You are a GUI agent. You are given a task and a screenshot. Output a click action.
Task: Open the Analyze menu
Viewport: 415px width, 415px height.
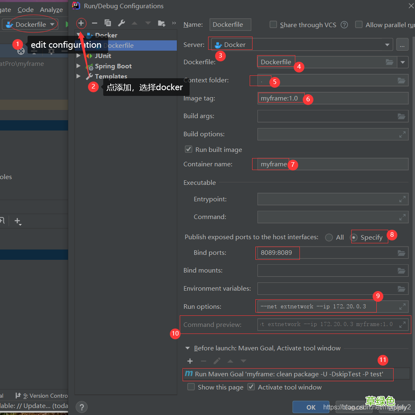51,10
